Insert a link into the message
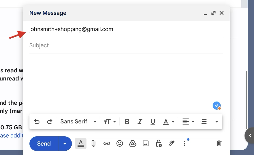Screen dimensions: 254x155 [107, 143]
